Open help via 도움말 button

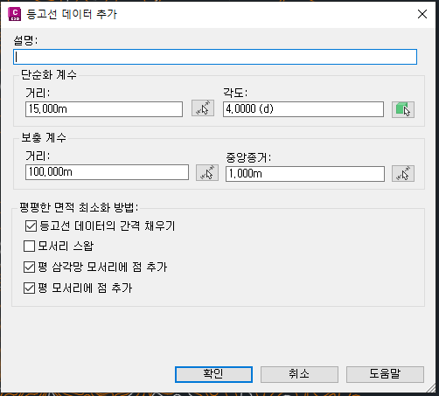coord(385,374)
